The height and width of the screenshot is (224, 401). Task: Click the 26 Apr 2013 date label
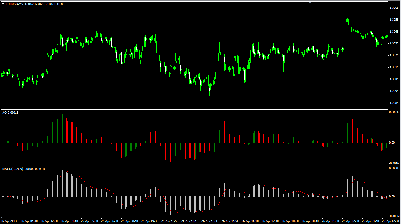(x=8, y=221)
